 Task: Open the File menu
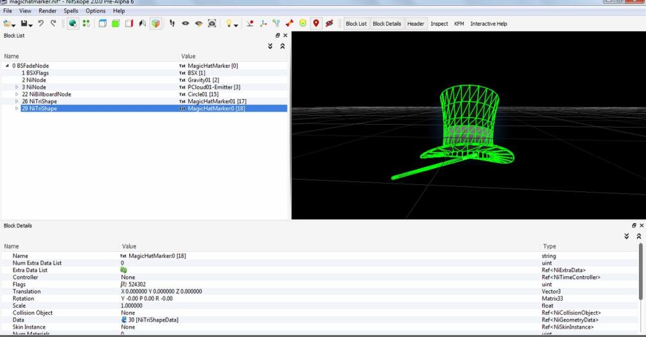tap(7, 11)
